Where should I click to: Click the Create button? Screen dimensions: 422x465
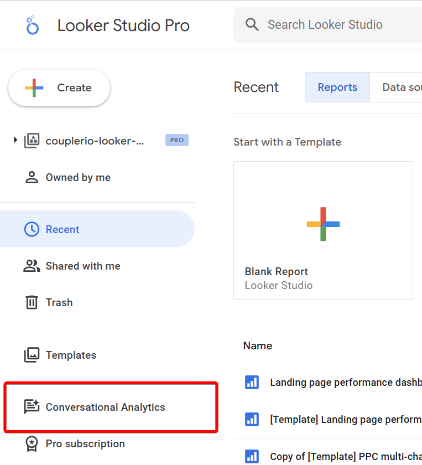[x=59, y=88]
